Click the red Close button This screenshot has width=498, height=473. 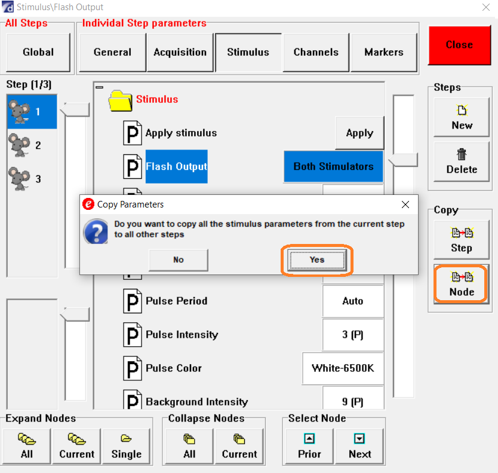point(459,45)
